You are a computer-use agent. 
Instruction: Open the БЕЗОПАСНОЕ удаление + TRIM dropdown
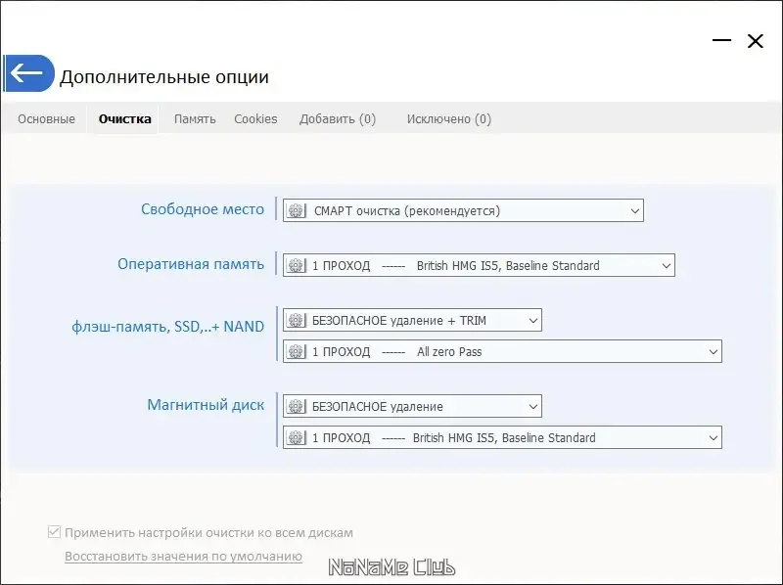point(533,320)
